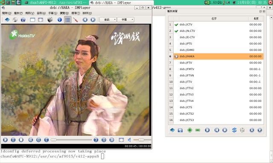
Task: Pause the video
Action: (13, 140)
